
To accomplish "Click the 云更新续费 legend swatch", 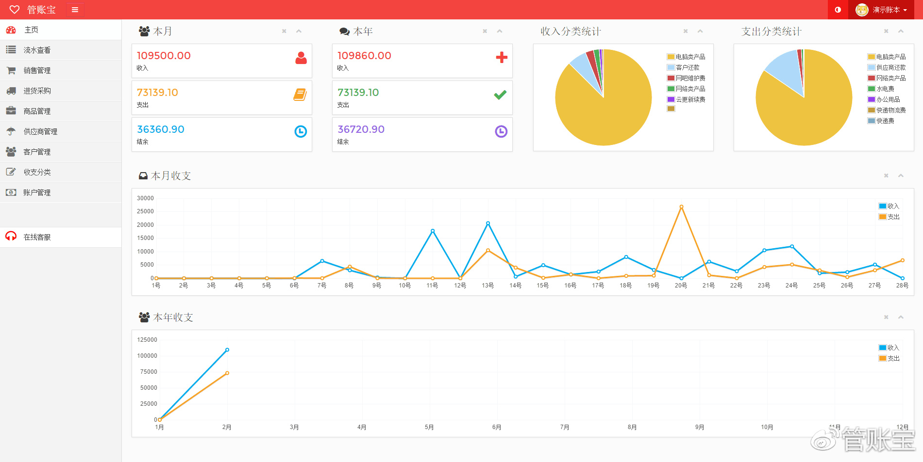I will point(671,99).
